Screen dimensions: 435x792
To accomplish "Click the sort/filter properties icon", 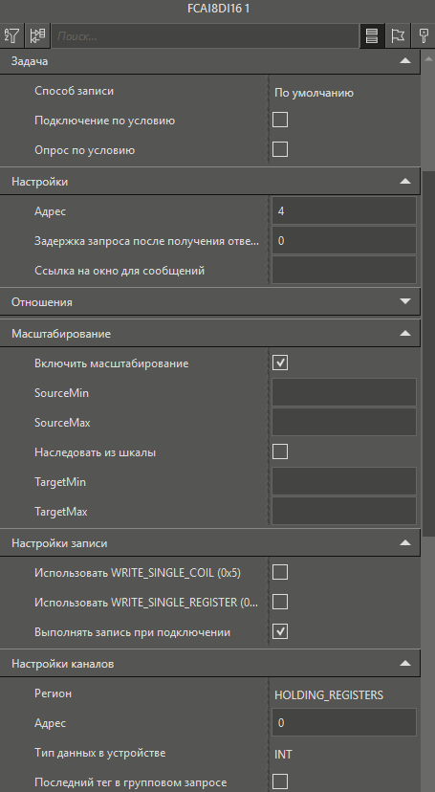I will pyautogui.click(x=12, y=35).
